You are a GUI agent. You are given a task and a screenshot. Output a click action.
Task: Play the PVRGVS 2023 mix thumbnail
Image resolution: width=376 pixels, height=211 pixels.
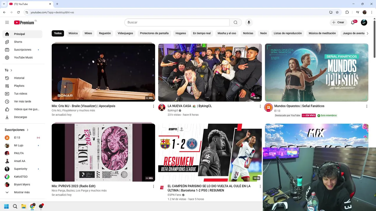103,152
